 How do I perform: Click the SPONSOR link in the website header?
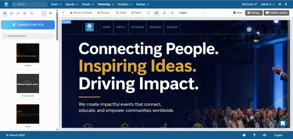pyautogui.click(x=137, y=27)
